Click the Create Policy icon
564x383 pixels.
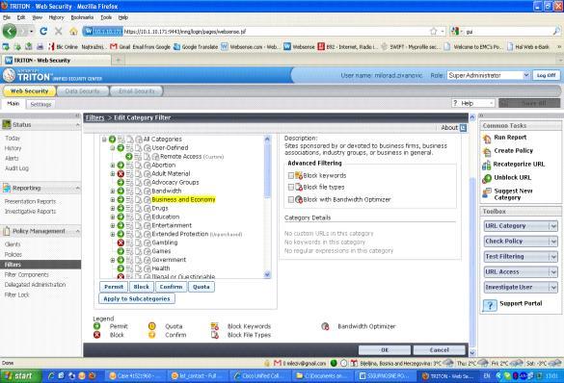[487, 152]
